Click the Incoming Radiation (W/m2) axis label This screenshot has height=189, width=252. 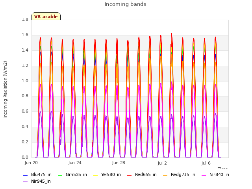(x=5, y=90)
